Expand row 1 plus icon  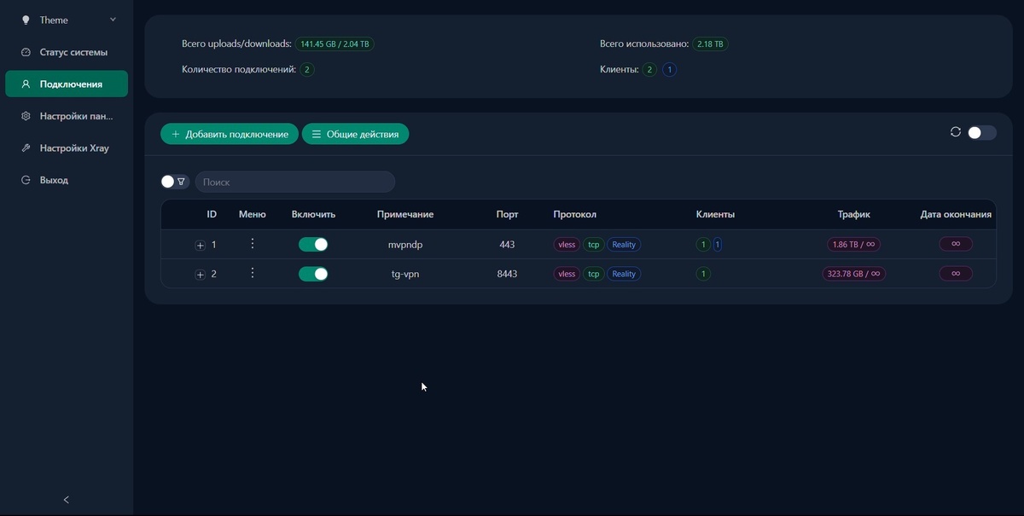pyautogui.click(x=200, y=246)
